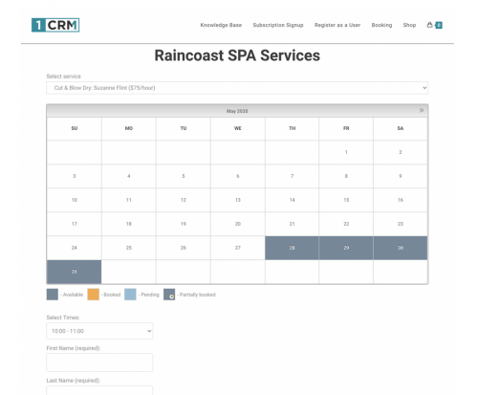Viewport: 478px width, 395px height.
Task: Click date 23 in the calendar
Action: pyautogui.click(x=401, y=224)
